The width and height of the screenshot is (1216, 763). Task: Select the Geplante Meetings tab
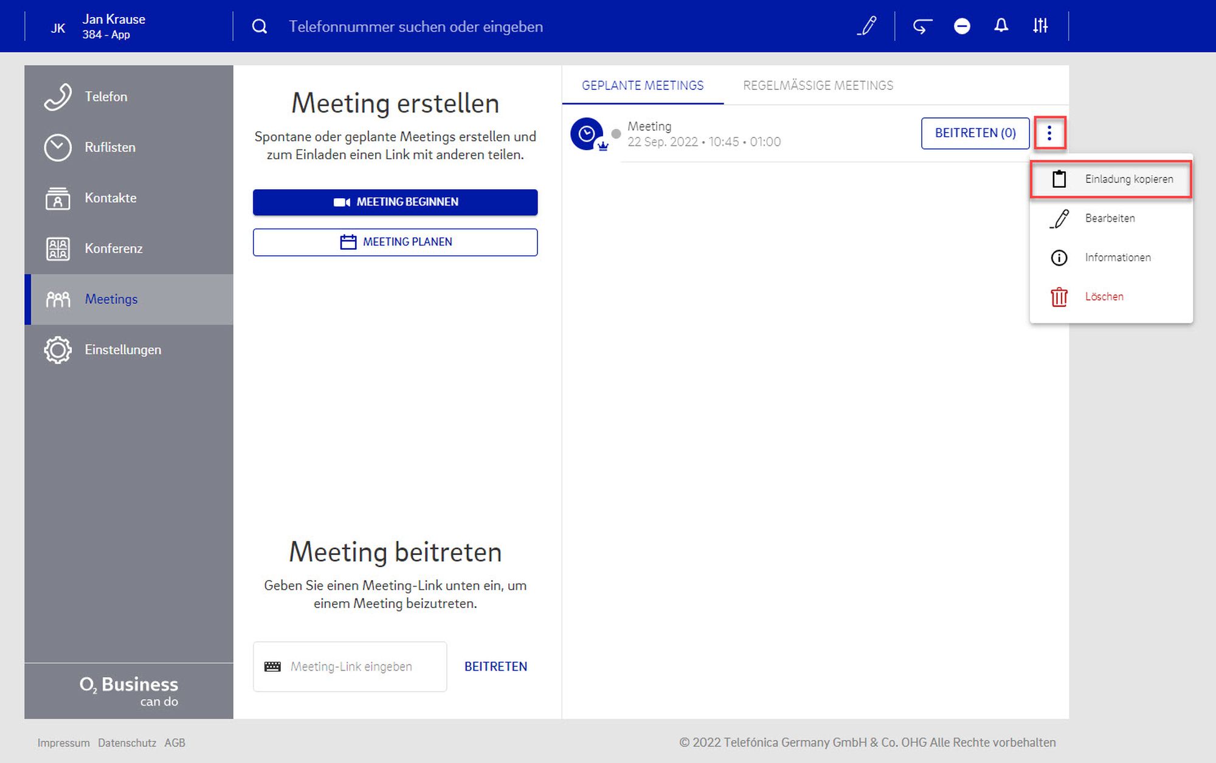coord(643,86)
